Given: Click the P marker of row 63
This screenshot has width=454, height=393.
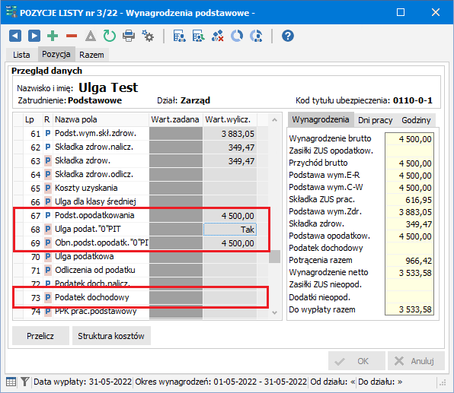Looking at the screenshot, I should tap(48, 160).
